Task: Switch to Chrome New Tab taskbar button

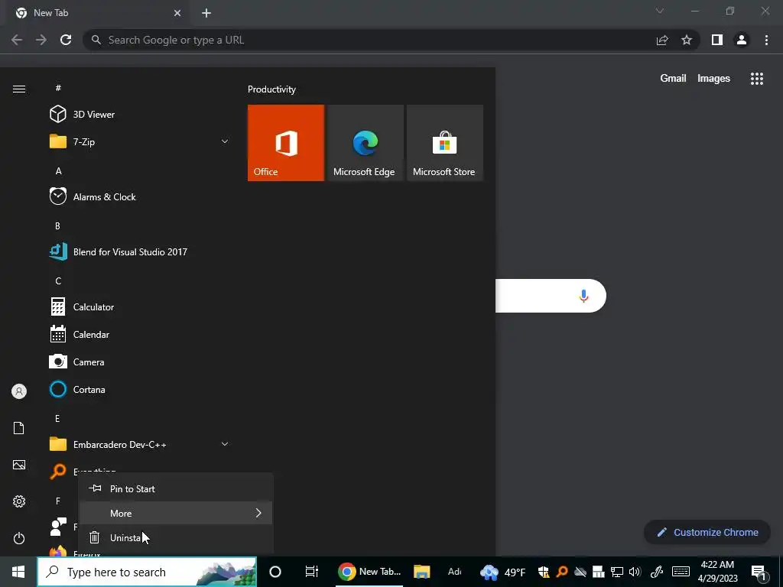Action: (x=369, y=572)
